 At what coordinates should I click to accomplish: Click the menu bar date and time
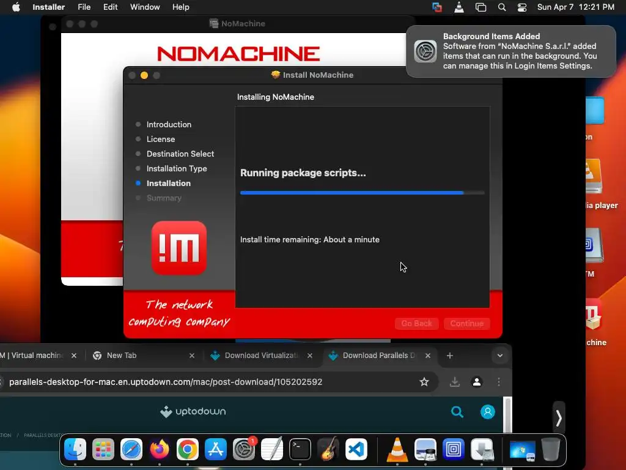[x=575, y=7]
